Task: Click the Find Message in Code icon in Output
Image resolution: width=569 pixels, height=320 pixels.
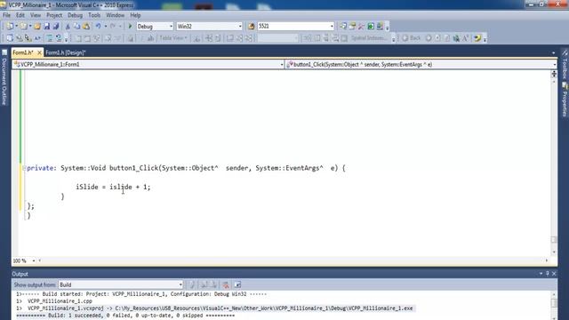Action: click(192, 284)
